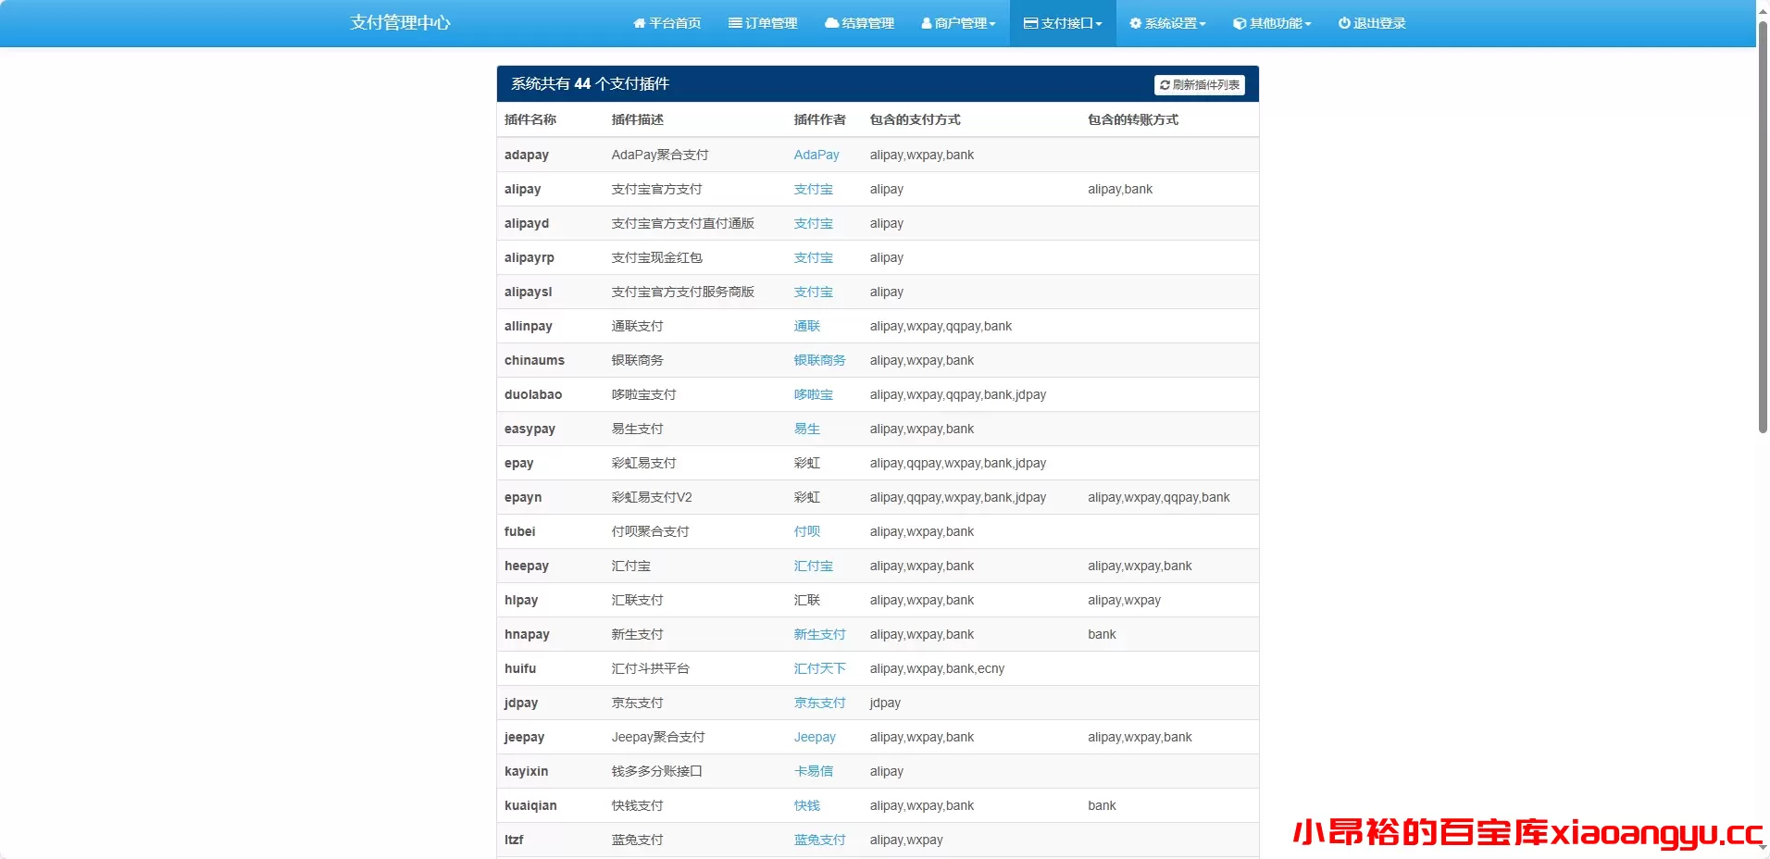Click the 刷新插件列表 button
Viewport: 1770px width, 859px height.
click(x=1200, y=84)
